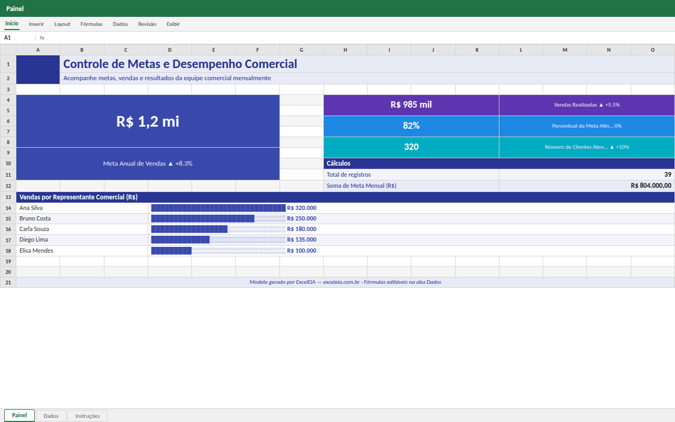Click the title Controle de Metas e Desempenho Comercial
The height and width of the screenshot is (422, 675).
click(180, 64)
